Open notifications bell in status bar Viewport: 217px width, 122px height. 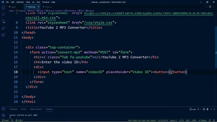(x=214, y=120)
